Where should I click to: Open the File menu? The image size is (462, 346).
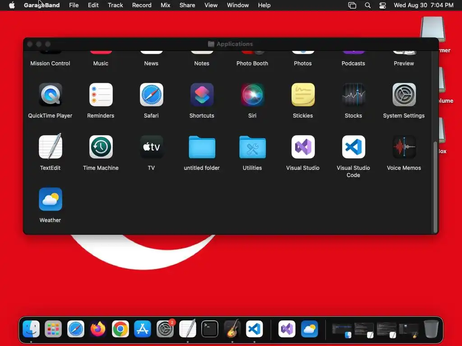click(x=74, y=5)
